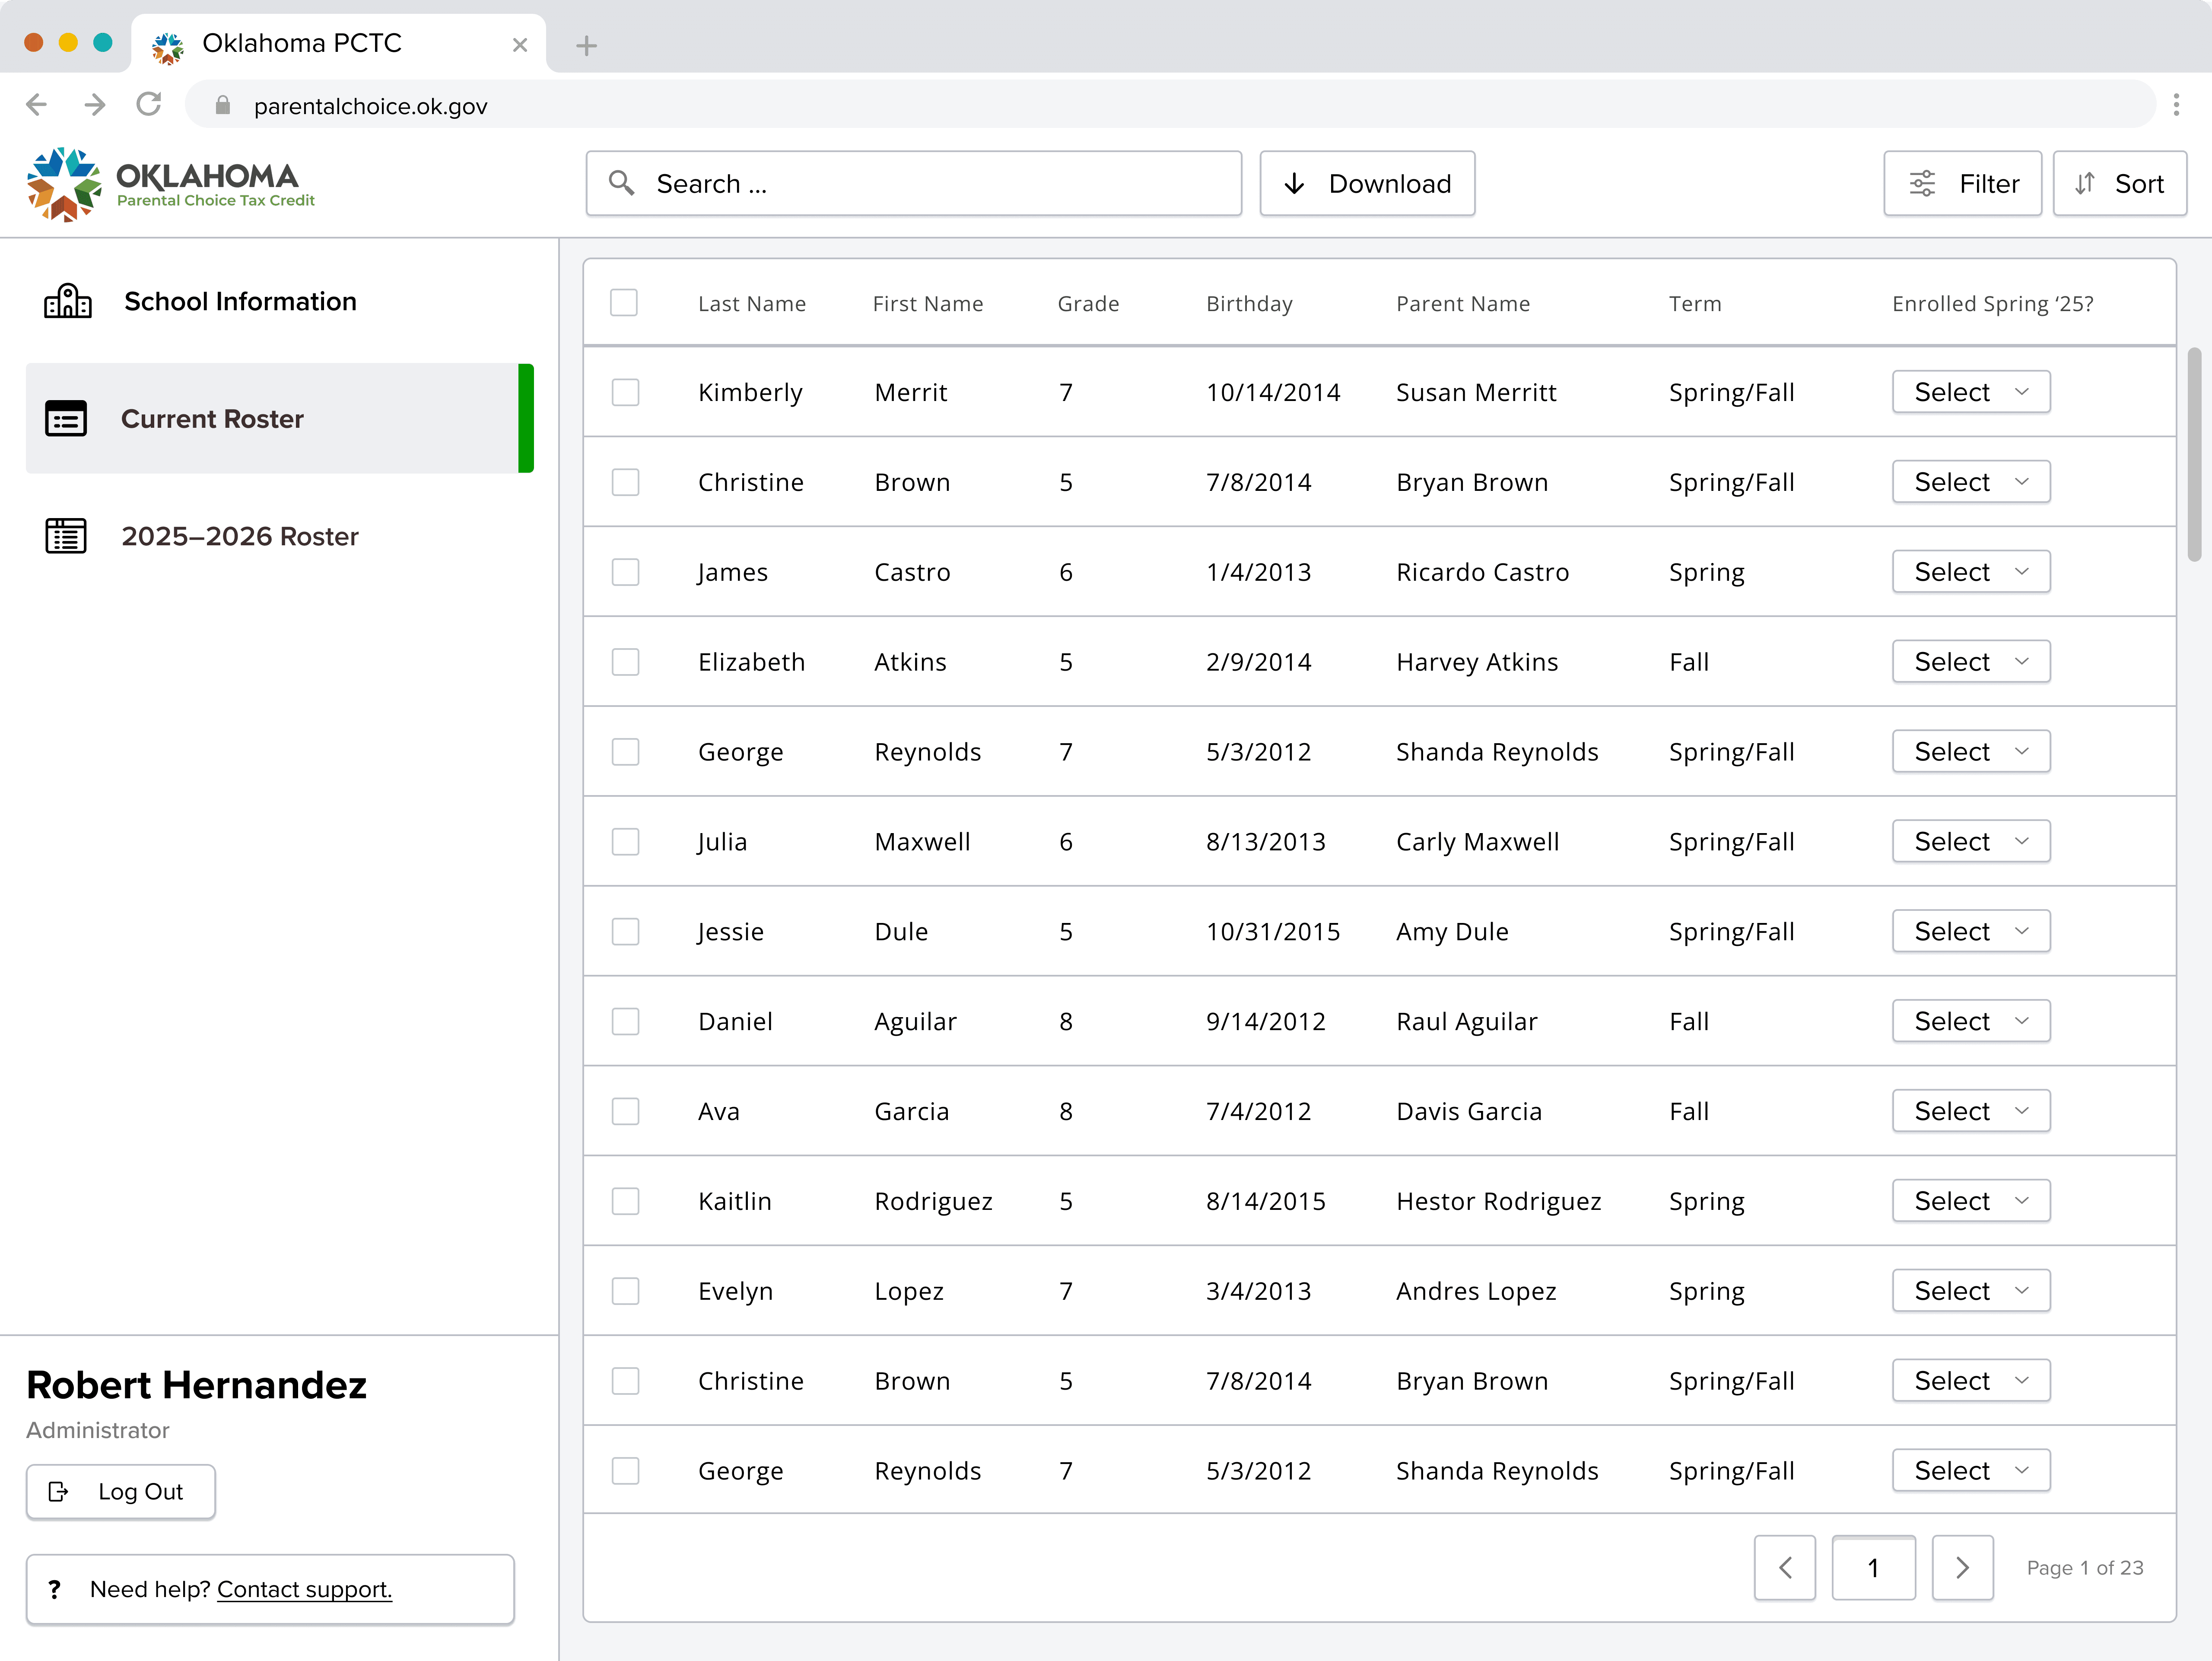The width and height of the screenshot is (2212, 1661).
Task: Click the roster vertical scrollbar
Action: 2194,455
